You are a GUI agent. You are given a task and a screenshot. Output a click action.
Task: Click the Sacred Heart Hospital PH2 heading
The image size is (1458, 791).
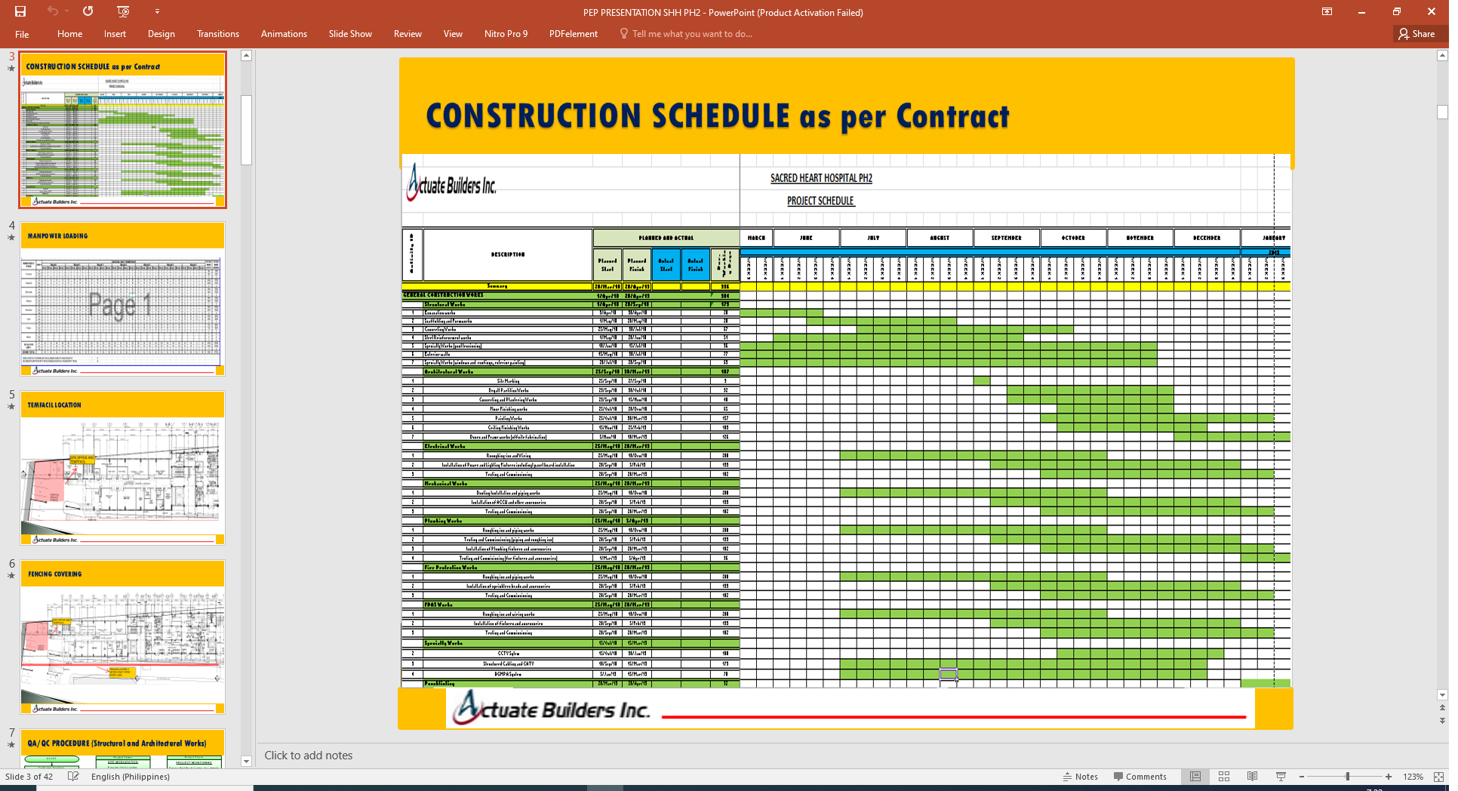pos(821,178)
